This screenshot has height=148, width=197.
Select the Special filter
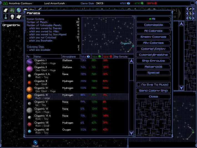tap(153, 73)
